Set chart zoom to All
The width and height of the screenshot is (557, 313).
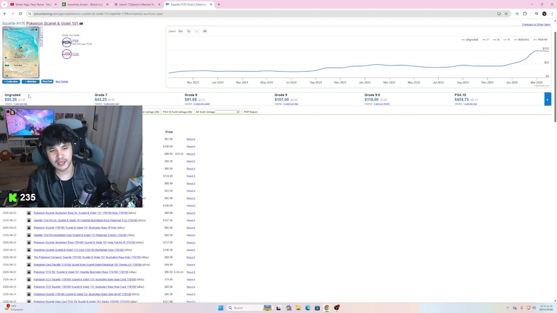click(205, 31)
